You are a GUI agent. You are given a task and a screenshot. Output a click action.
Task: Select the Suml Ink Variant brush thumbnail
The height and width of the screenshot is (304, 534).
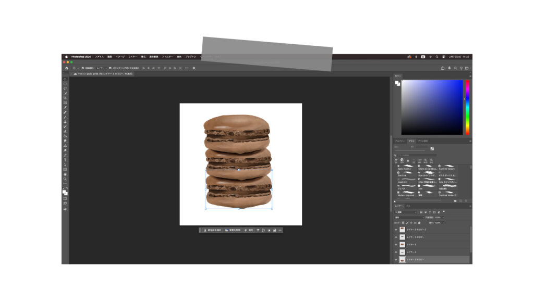tap(449, 166)
